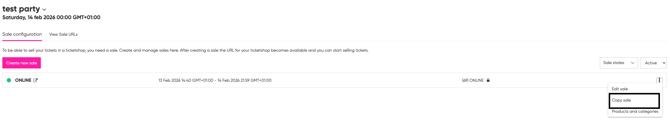Open the View Sale URLs tab
670x126 pixels.
point(63,35)
